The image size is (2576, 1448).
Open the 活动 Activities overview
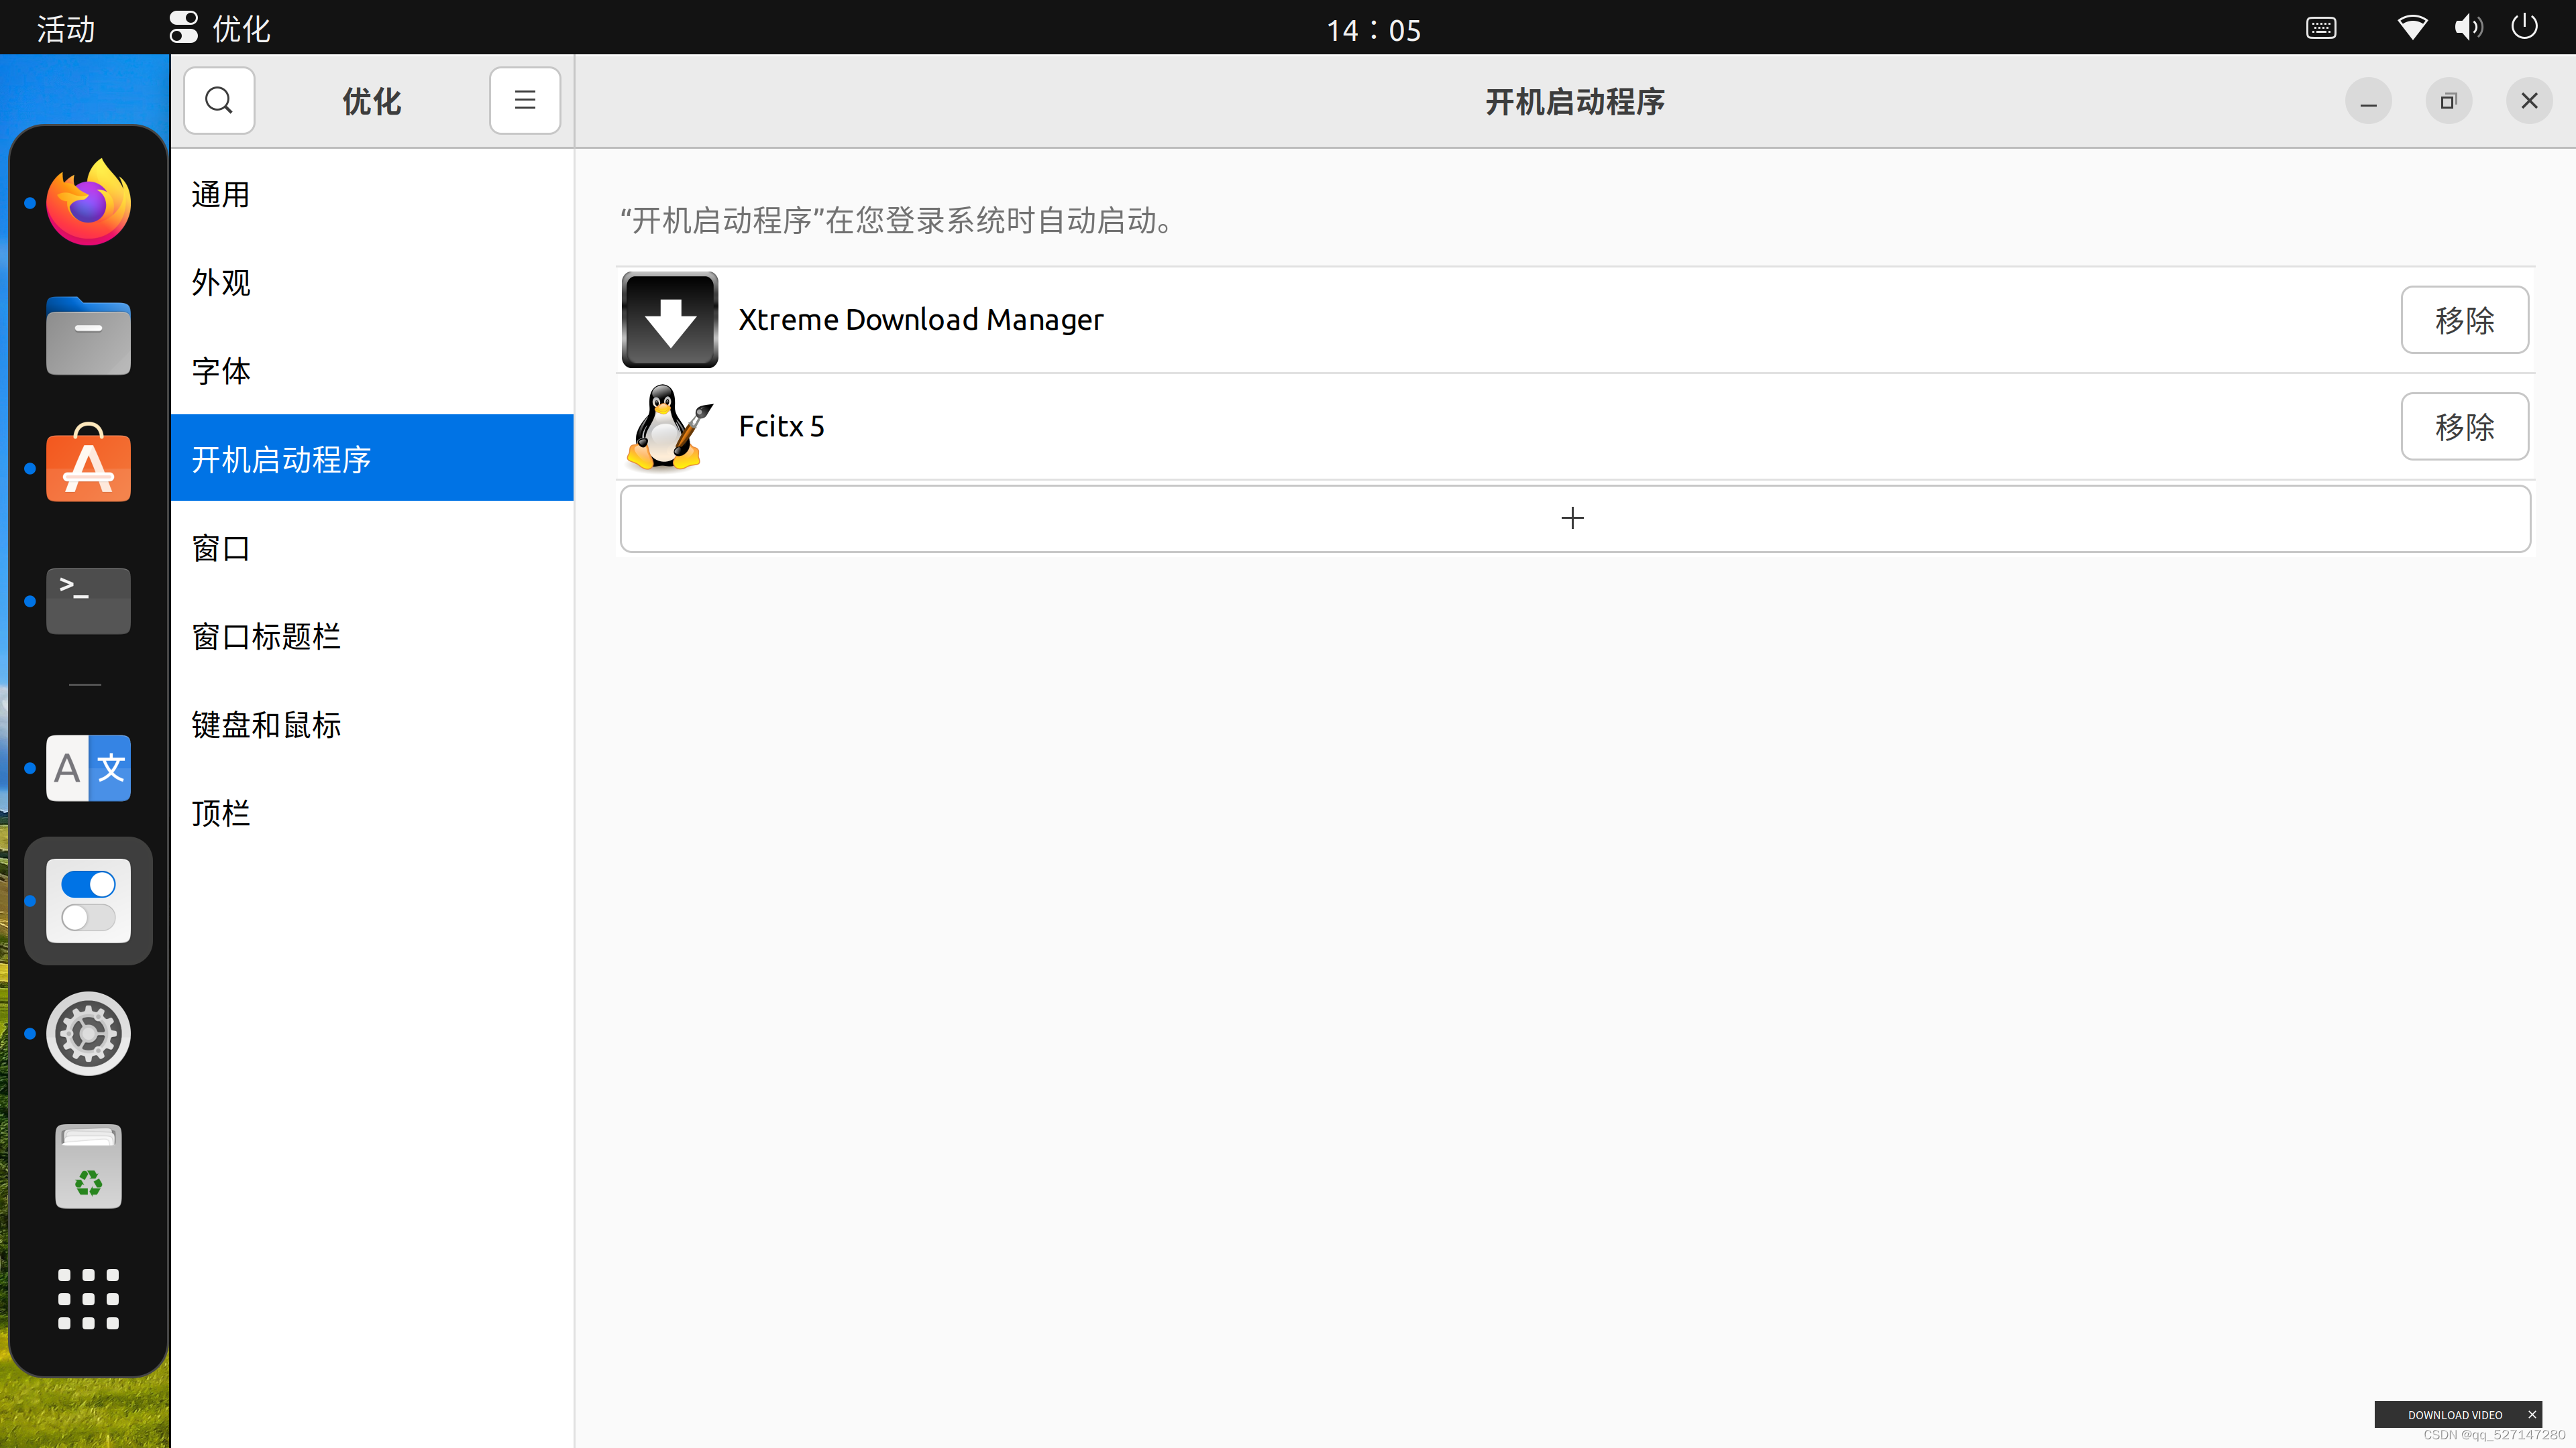66,28
